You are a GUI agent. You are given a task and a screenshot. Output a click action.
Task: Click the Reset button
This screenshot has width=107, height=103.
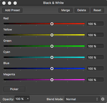point(97,10)
